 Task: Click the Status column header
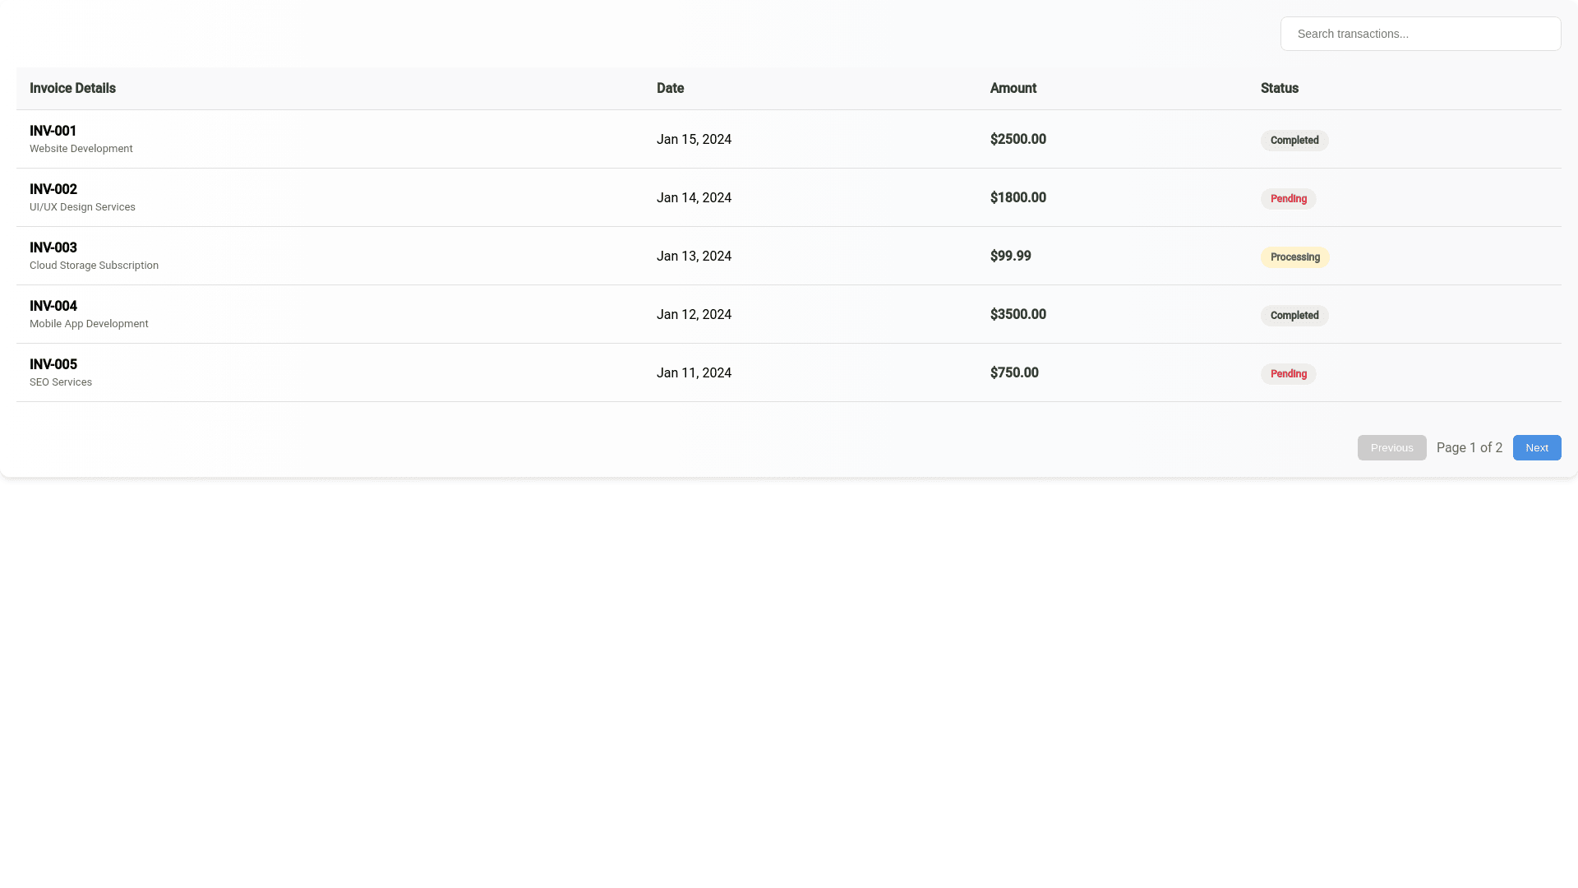[x=1279, y=89]
